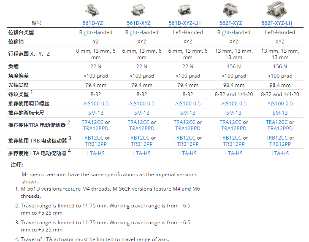The image size is (309, 242).
Task: Select LTA-HS link in 561D-XYZ column
Action: click(142, 153)
